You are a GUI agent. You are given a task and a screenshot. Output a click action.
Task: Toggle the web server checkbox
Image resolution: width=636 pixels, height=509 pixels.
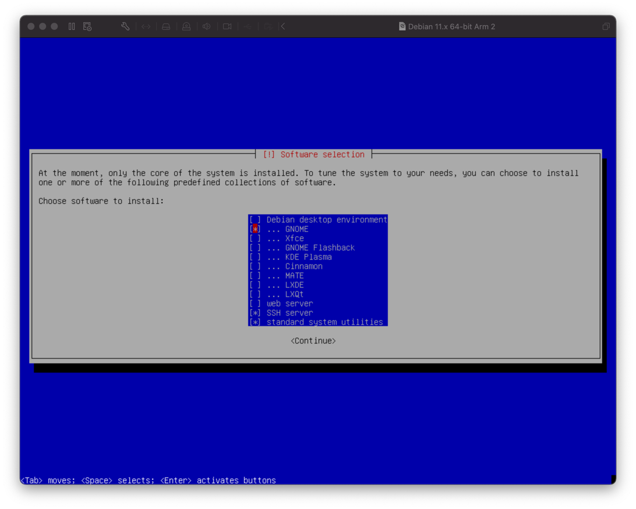(255, 304)
